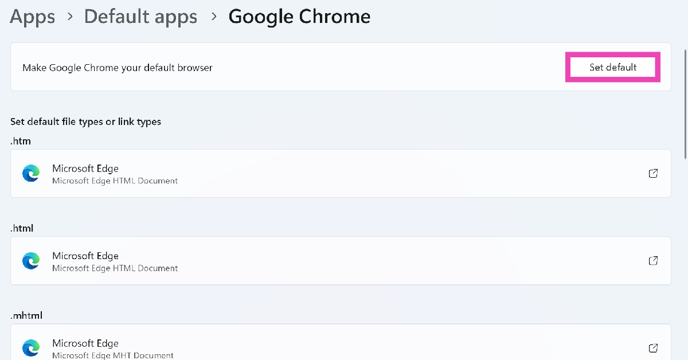Image resolution: width=688 pixels, height=360 pixels.
Task: Click the 'Microsoft Edge HTML Document' text under .html
Action: [115, 268]
